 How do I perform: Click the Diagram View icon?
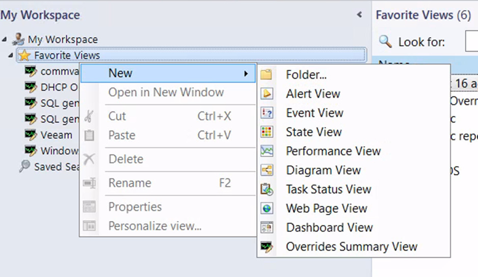click(267, 170)
